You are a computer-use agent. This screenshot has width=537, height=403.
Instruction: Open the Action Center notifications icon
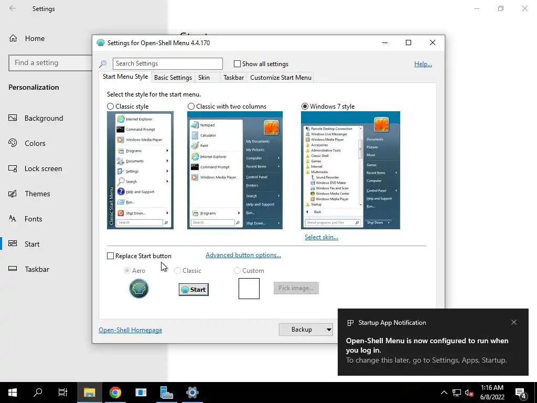pos(521,393)
